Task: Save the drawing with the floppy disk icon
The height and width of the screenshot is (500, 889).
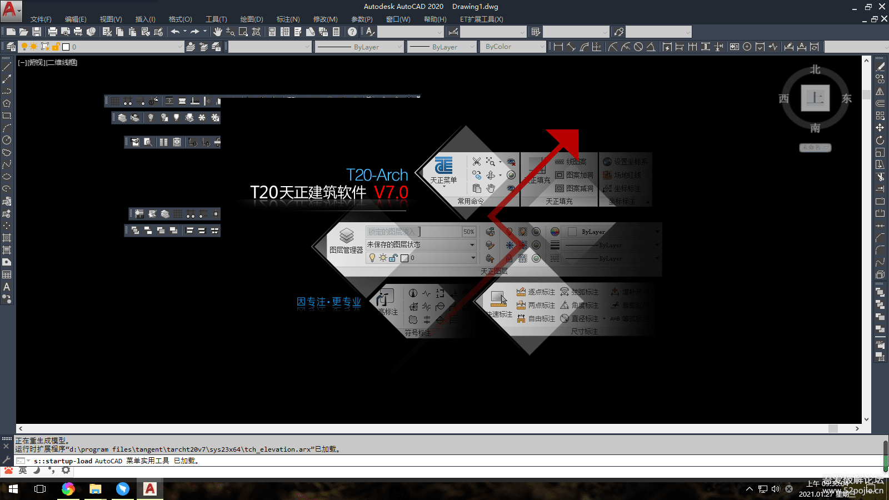Action: pyautogui.click(x=37, y=32)
